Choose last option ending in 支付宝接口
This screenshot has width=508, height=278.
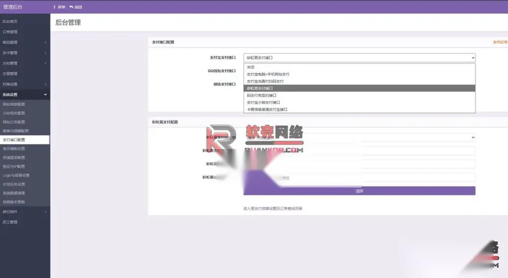pyautogui.click(x=359, y=110)
